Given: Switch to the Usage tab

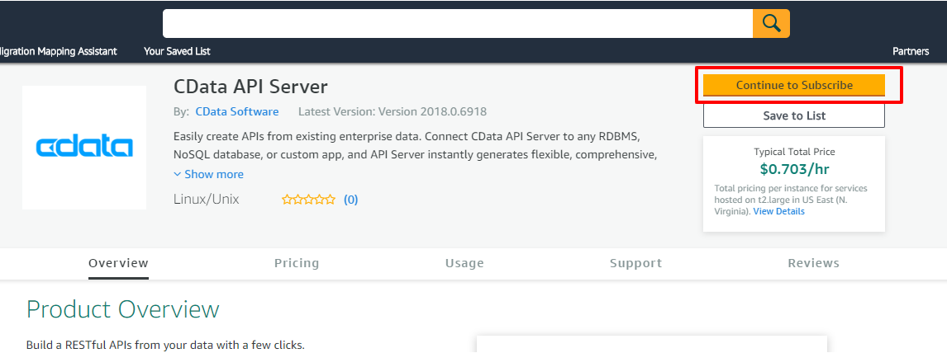Looking at the screenshot, I should 464,263.
